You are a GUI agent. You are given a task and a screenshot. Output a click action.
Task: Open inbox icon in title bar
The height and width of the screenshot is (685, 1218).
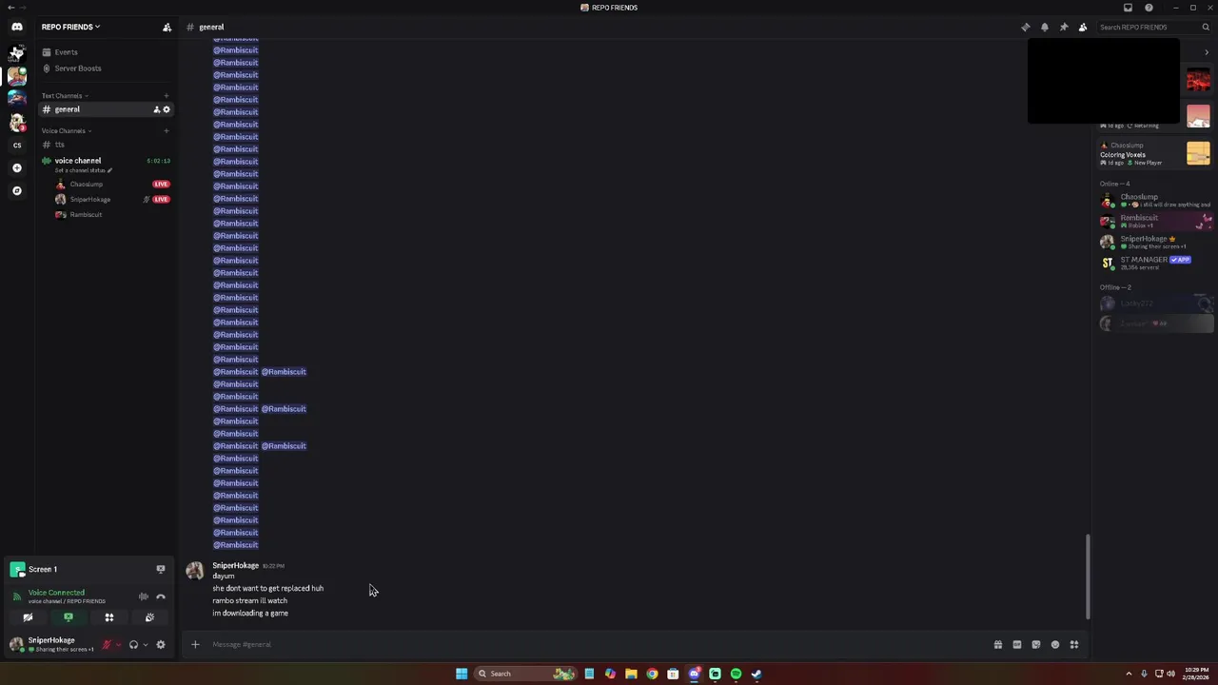pos(1129,8)
